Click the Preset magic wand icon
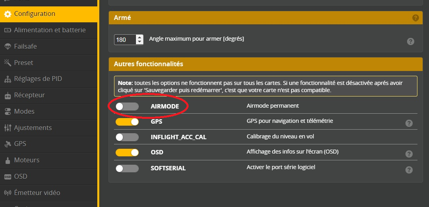 pos(8,63)
